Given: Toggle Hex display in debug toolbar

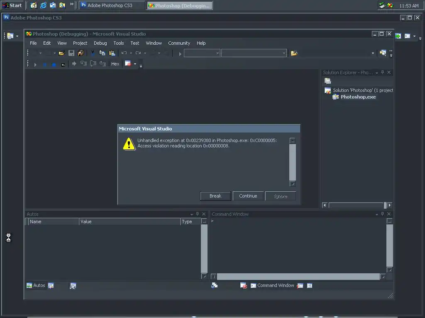Looking at the screenshot, I should [x=115, y=64].
